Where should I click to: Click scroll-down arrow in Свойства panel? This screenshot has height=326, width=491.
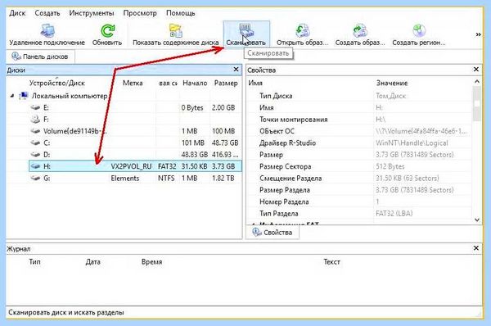coord(476,220)
